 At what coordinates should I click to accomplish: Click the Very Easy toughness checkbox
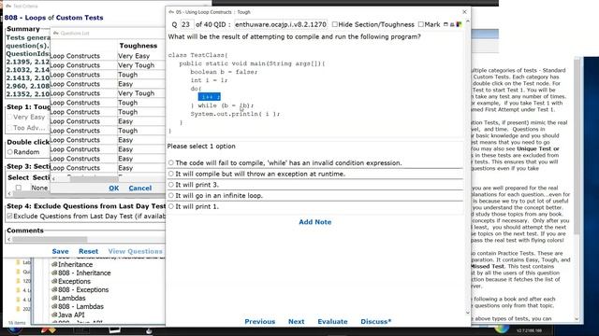coord(9,117)
